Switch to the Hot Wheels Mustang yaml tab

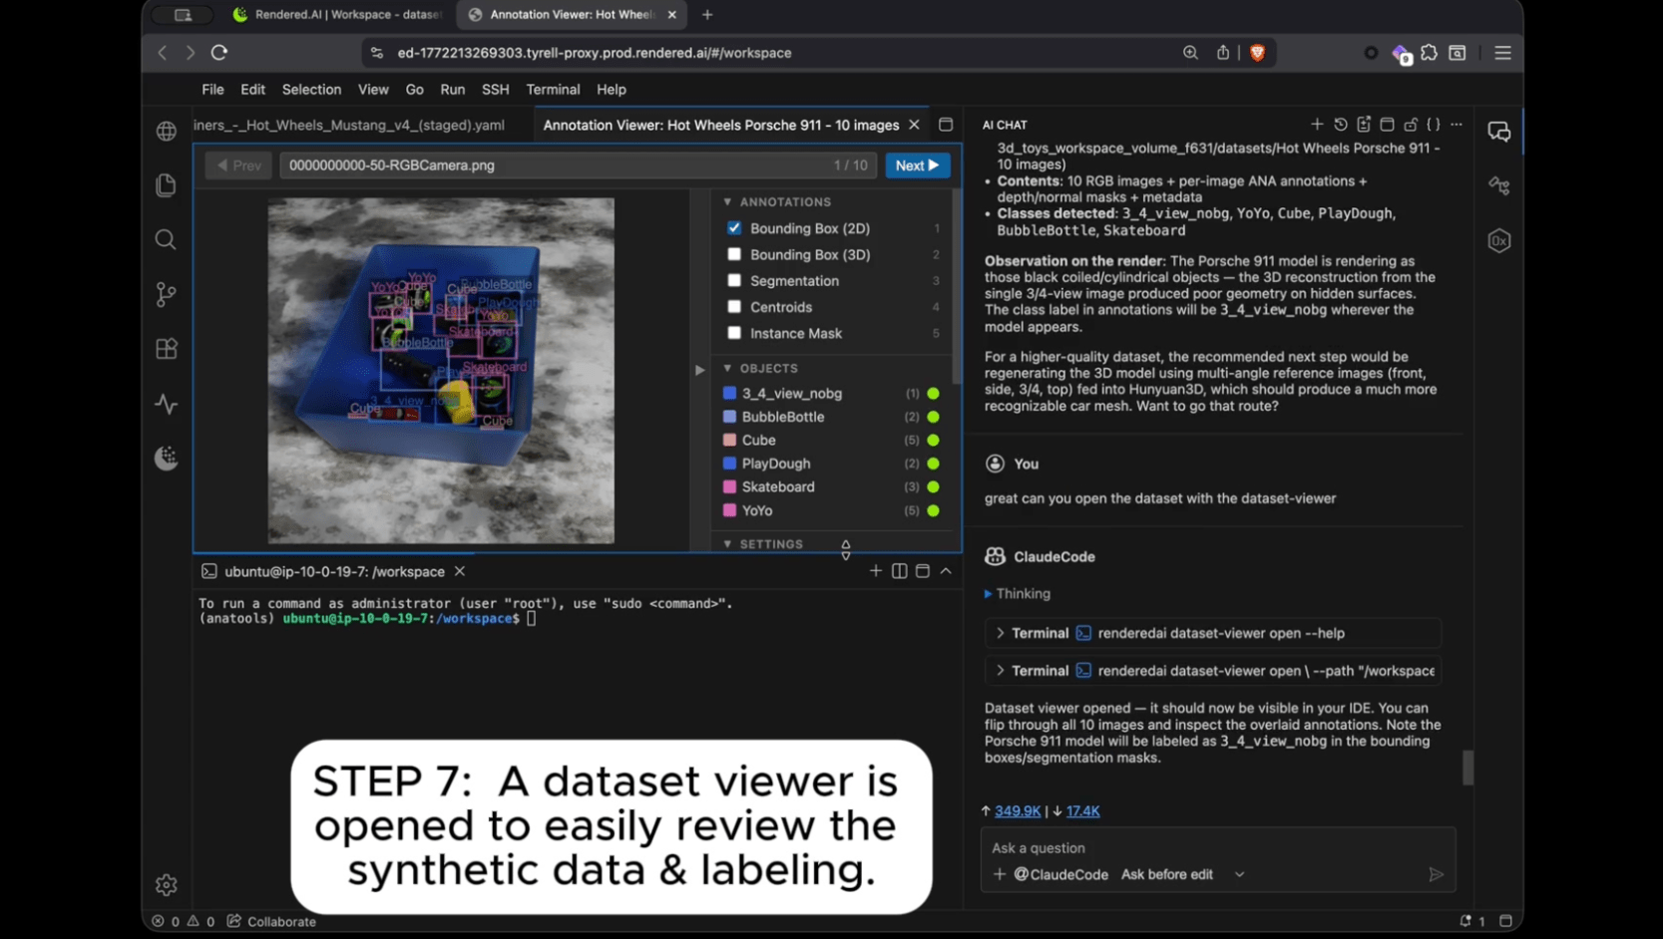[350, 125]
